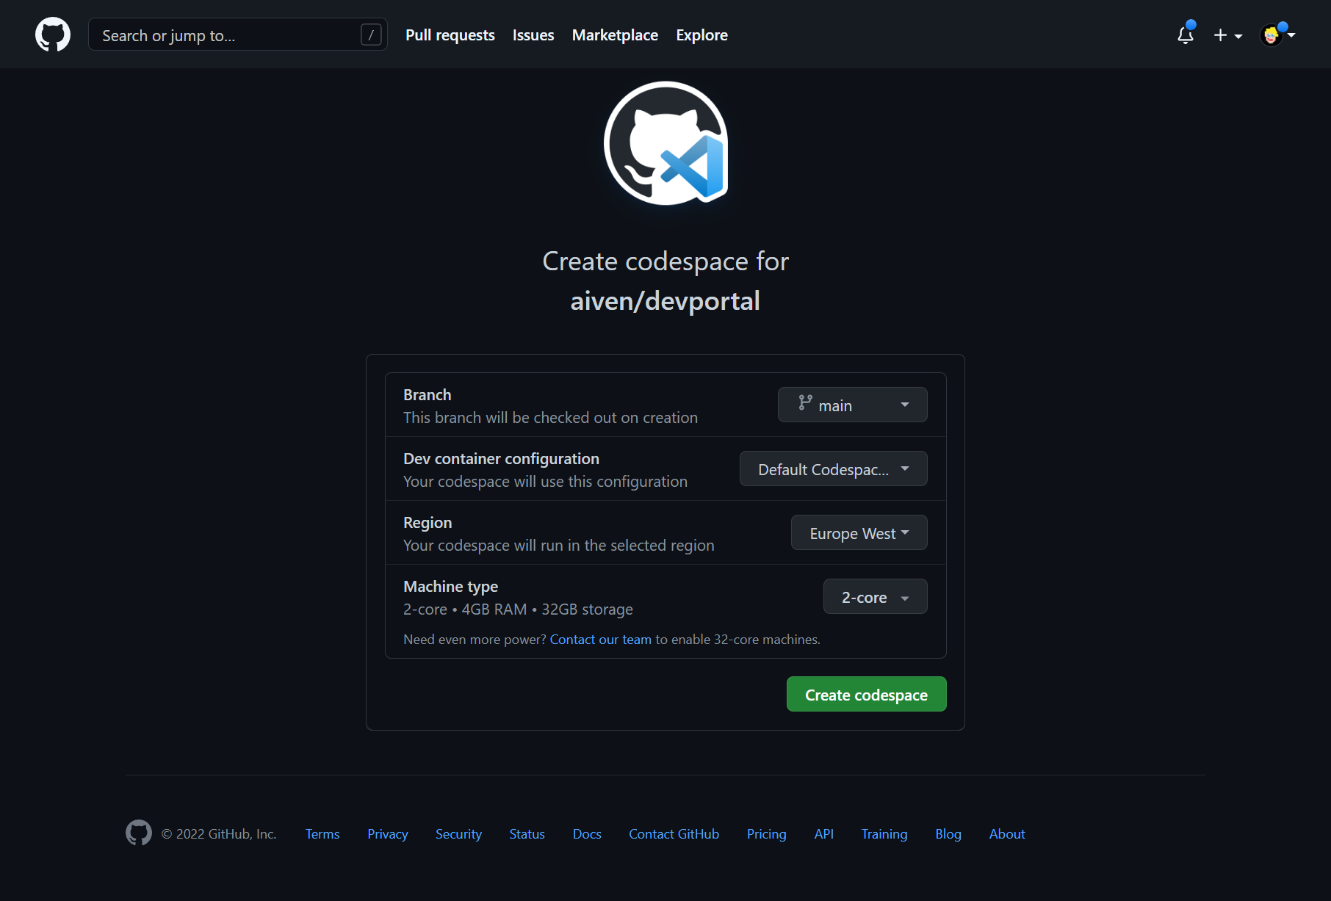
Task: Navigate to Marketplace
Action: click(615, 35)
